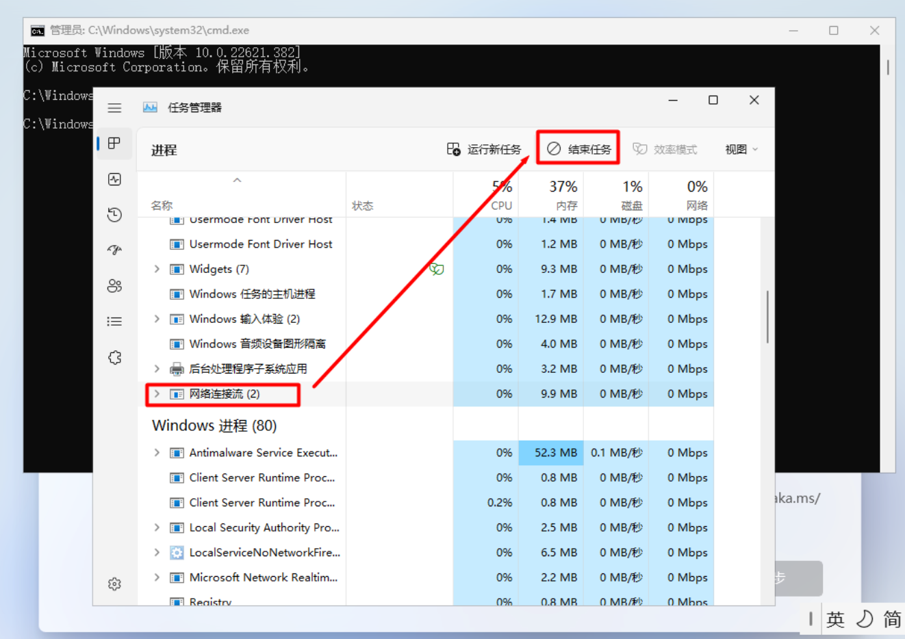
Task: Click the 效率模式 toolbar button
Action: point(665,149)
